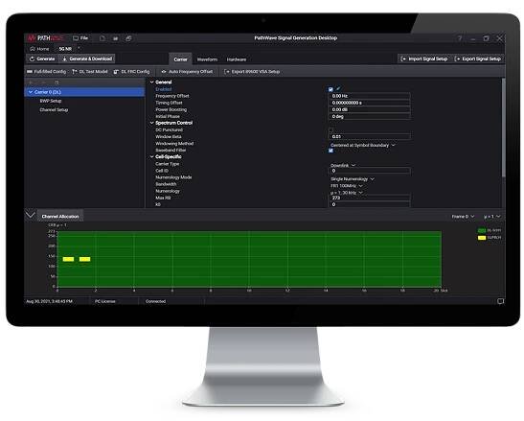Click the Window Beta field 0.01
Image resolution: width=524 pixels, height=421 pixels.
(370, 136)
